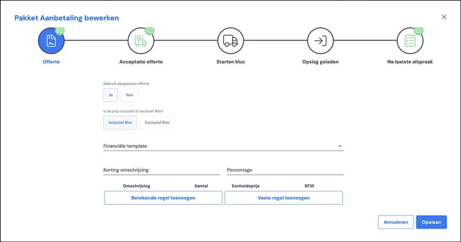This screenshot has height=242, width=461.
Task: Choose Ja for Gebruik aangepaste offerte
Action: (111, 95)
